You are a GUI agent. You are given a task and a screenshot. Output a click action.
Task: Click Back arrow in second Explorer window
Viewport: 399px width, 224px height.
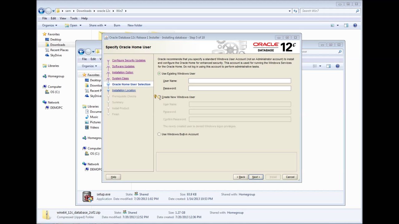(81, 52)
